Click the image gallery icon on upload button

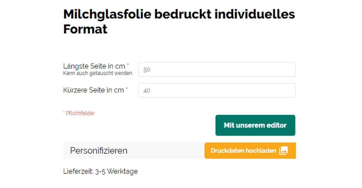click(283, 151)
